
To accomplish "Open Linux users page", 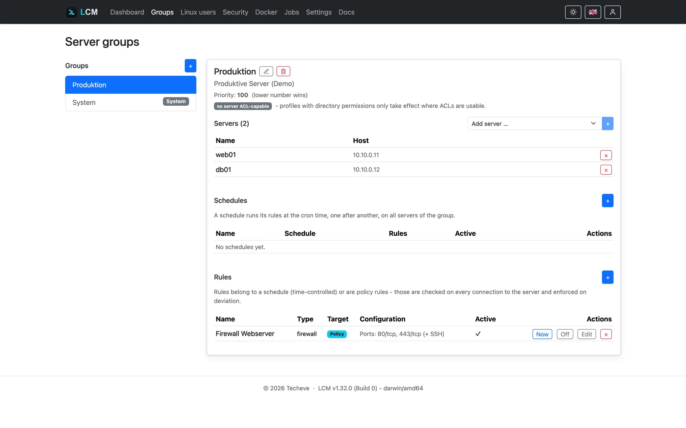I will click(x=198, y=12).
